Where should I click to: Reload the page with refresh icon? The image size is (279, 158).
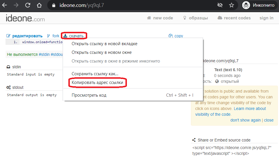point(28,5)
